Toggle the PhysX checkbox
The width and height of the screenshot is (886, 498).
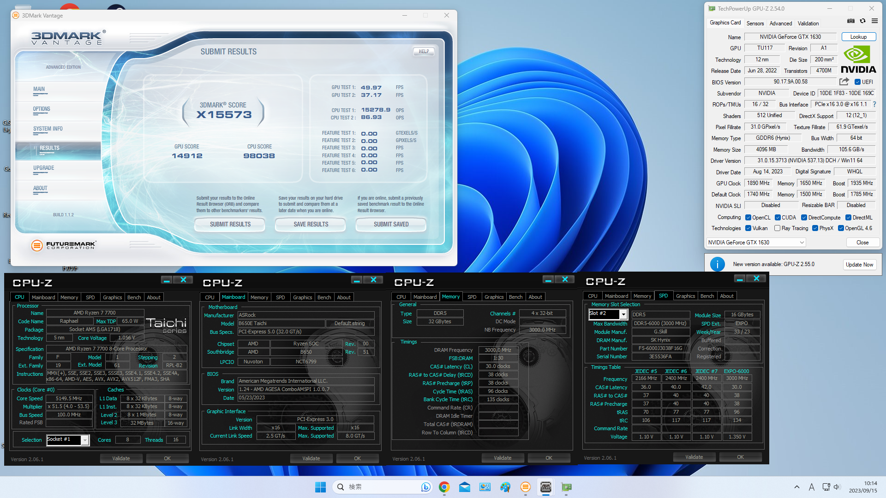click(x=815, y=228)
